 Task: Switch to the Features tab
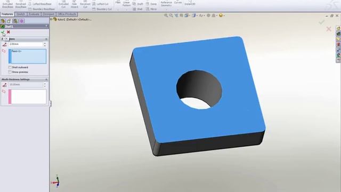[x=7, y=14]
